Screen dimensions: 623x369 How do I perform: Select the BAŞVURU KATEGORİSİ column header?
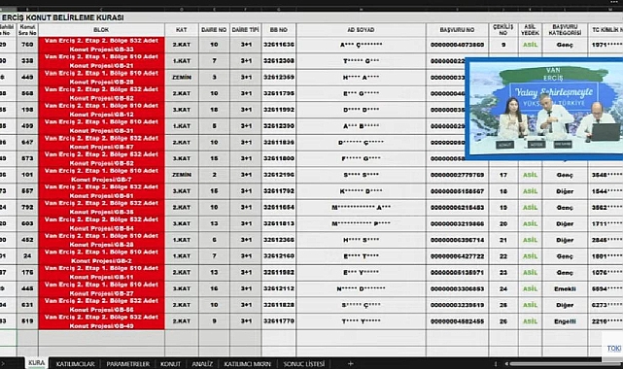565,30
